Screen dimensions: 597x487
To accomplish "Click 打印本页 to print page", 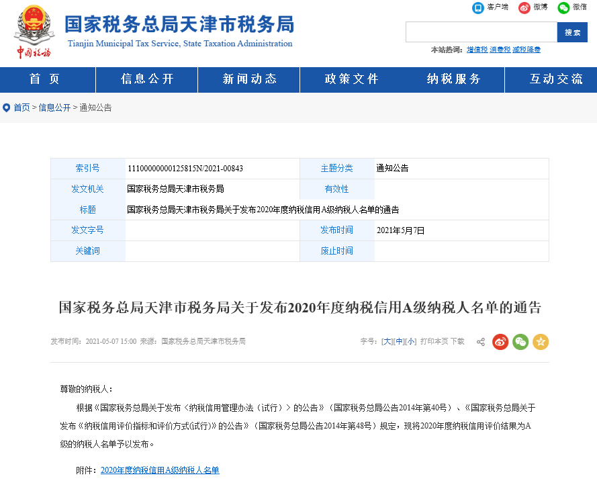I will 434,342.
